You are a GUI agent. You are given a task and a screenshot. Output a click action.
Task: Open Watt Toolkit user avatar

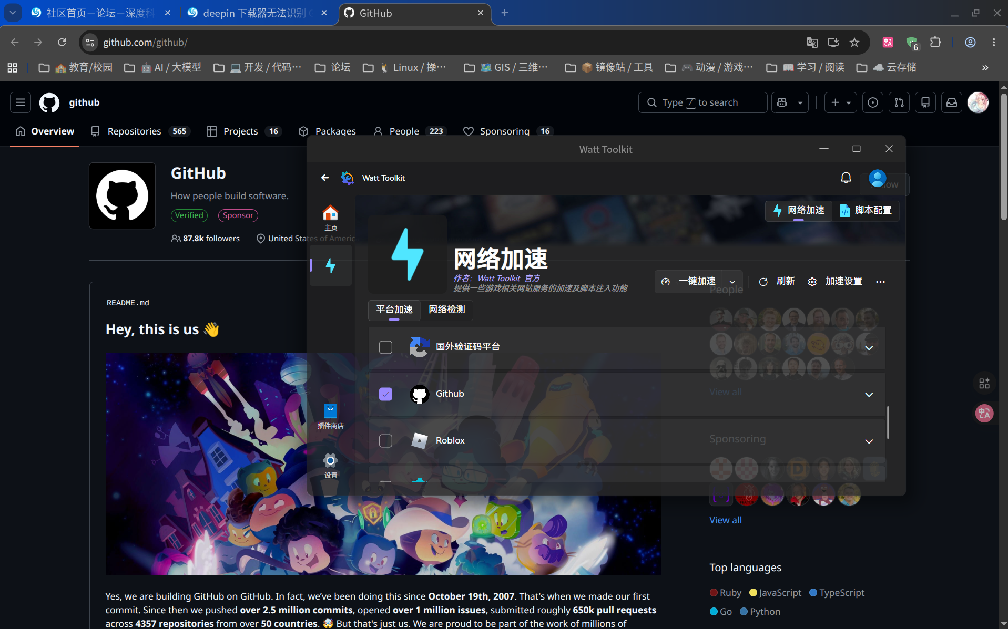tap(877, 178)
